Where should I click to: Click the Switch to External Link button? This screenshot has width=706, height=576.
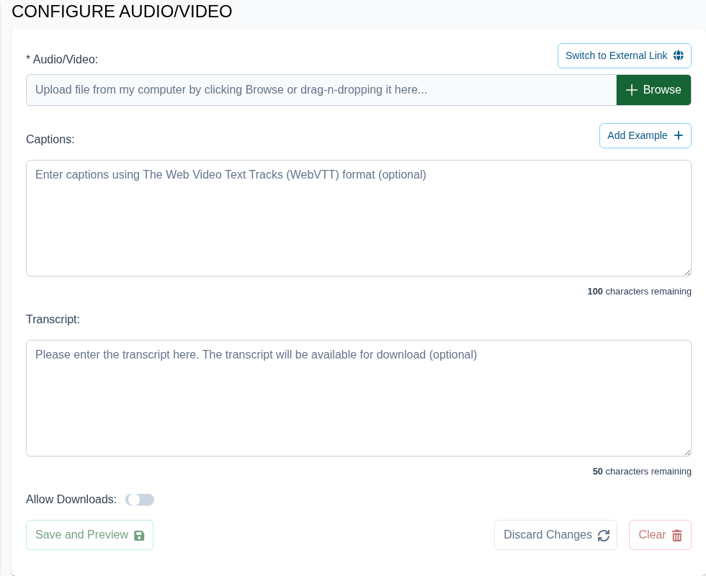(x=624, y=56)
